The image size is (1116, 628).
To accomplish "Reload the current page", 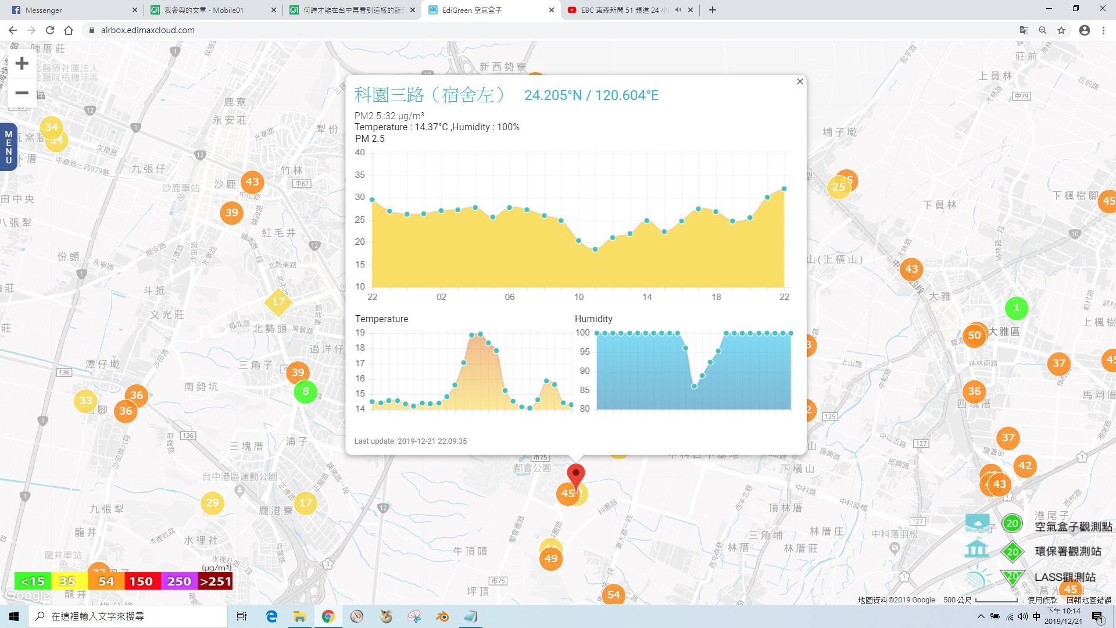I will (50, 30).
